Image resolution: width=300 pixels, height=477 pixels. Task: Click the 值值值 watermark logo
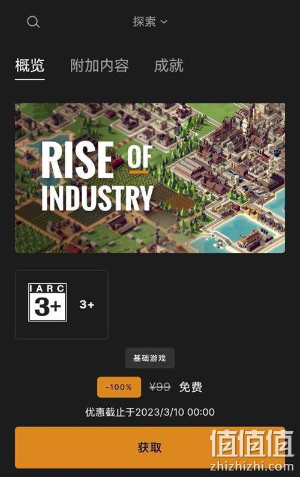(x=252, y=443)
